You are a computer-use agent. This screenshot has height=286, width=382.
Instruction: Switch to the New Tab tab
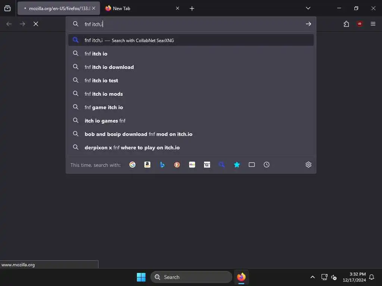(x=142, y=8)
